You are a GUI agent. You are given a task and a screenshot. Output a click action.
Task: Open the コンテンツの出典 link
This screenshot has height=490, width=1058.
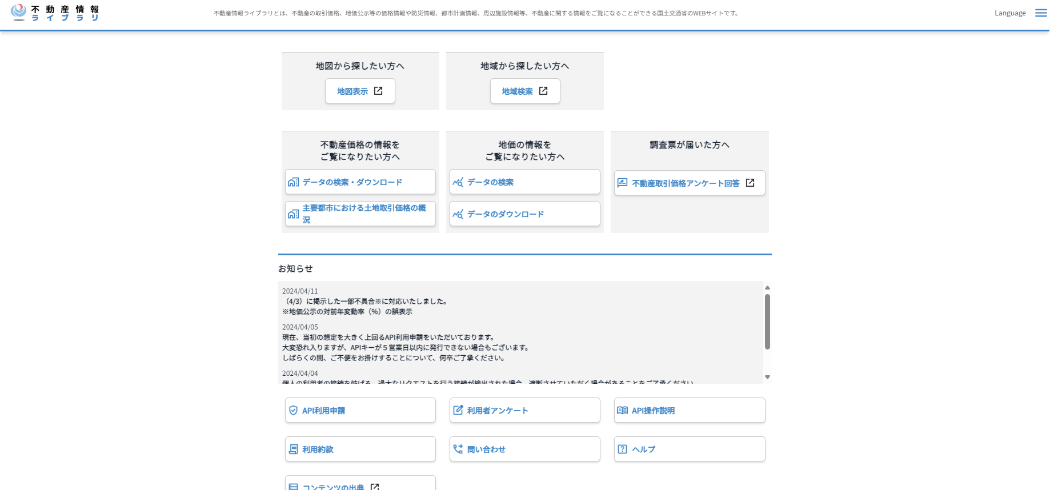360,486
